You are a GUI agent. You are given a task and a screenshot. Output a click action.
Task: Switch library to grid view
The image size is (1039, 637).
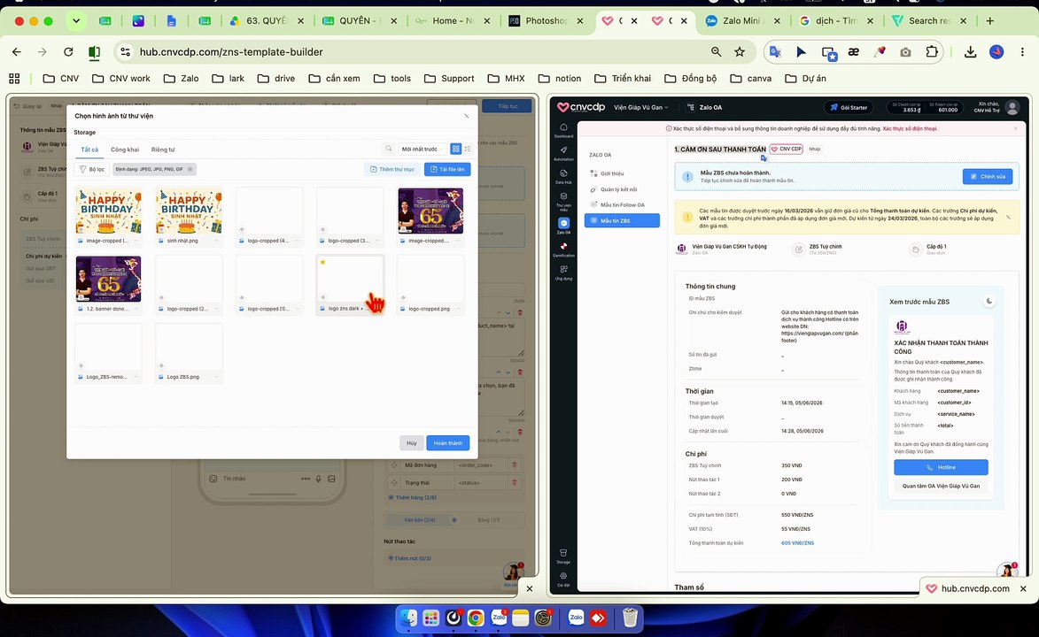[x=456, y=149]
